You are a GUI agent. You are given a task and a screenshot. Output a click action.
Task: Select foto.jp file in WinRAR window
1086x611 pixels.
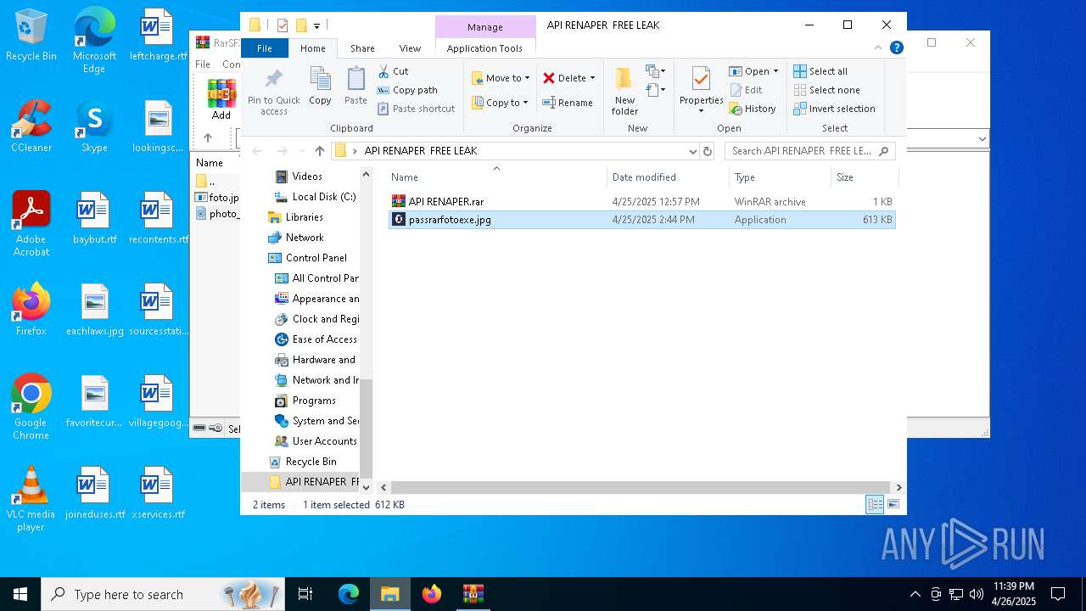(x=217, y=198)
